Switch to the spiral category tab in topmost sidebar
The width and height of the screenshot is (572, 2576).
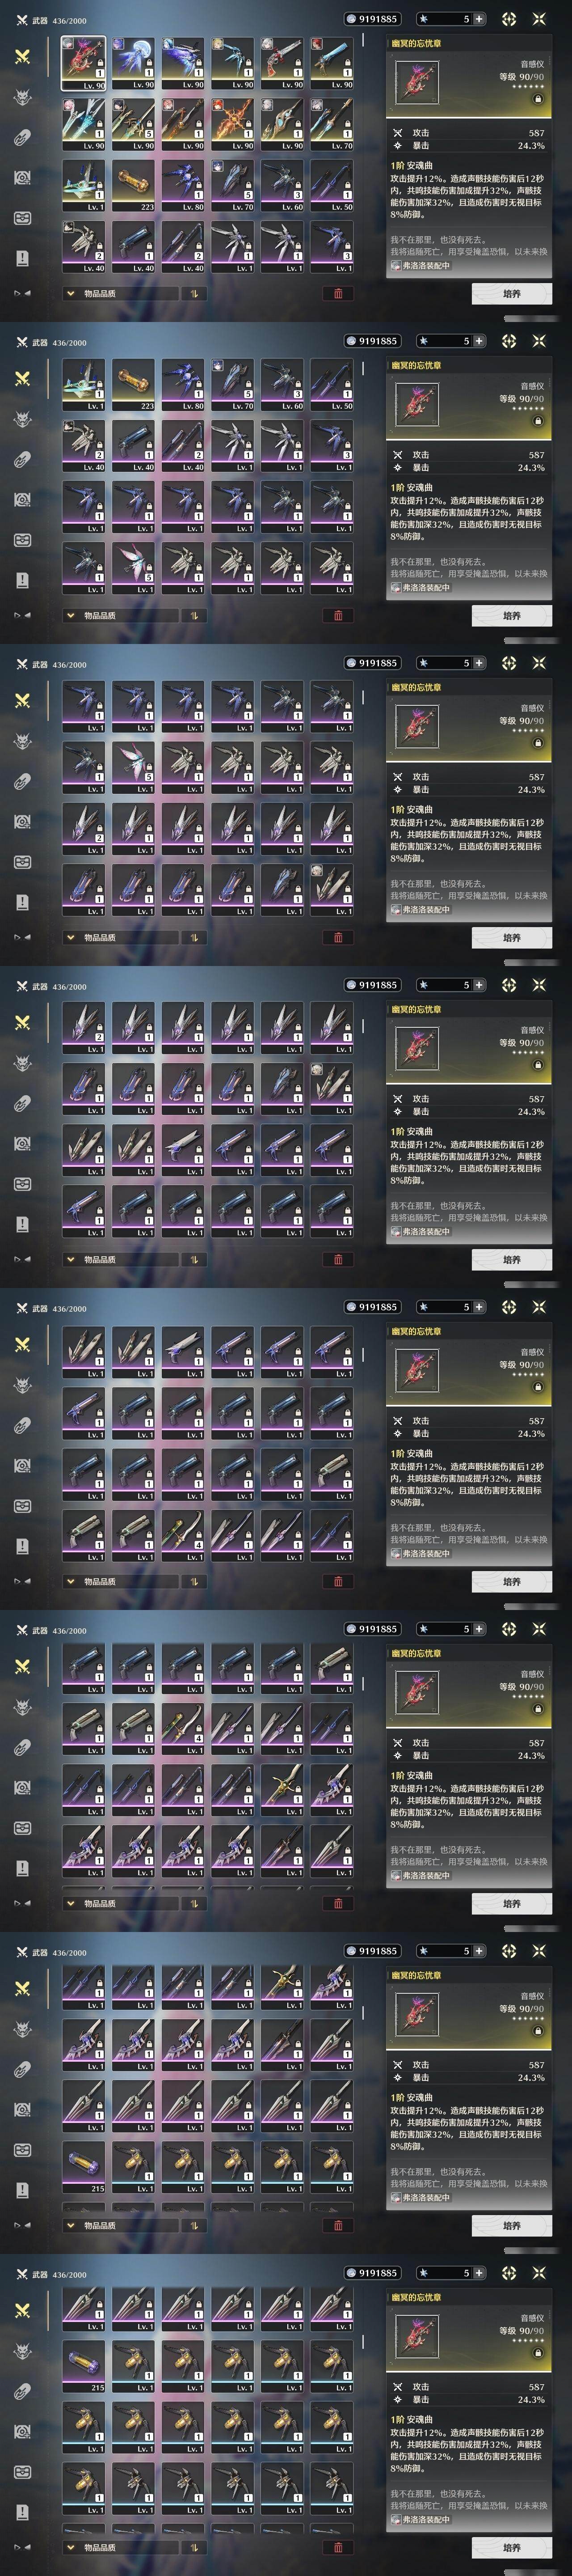[22, 178]
